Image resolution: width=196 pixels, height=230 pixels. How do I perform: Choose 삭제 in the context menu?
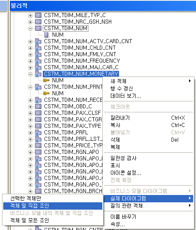(148, 140)
